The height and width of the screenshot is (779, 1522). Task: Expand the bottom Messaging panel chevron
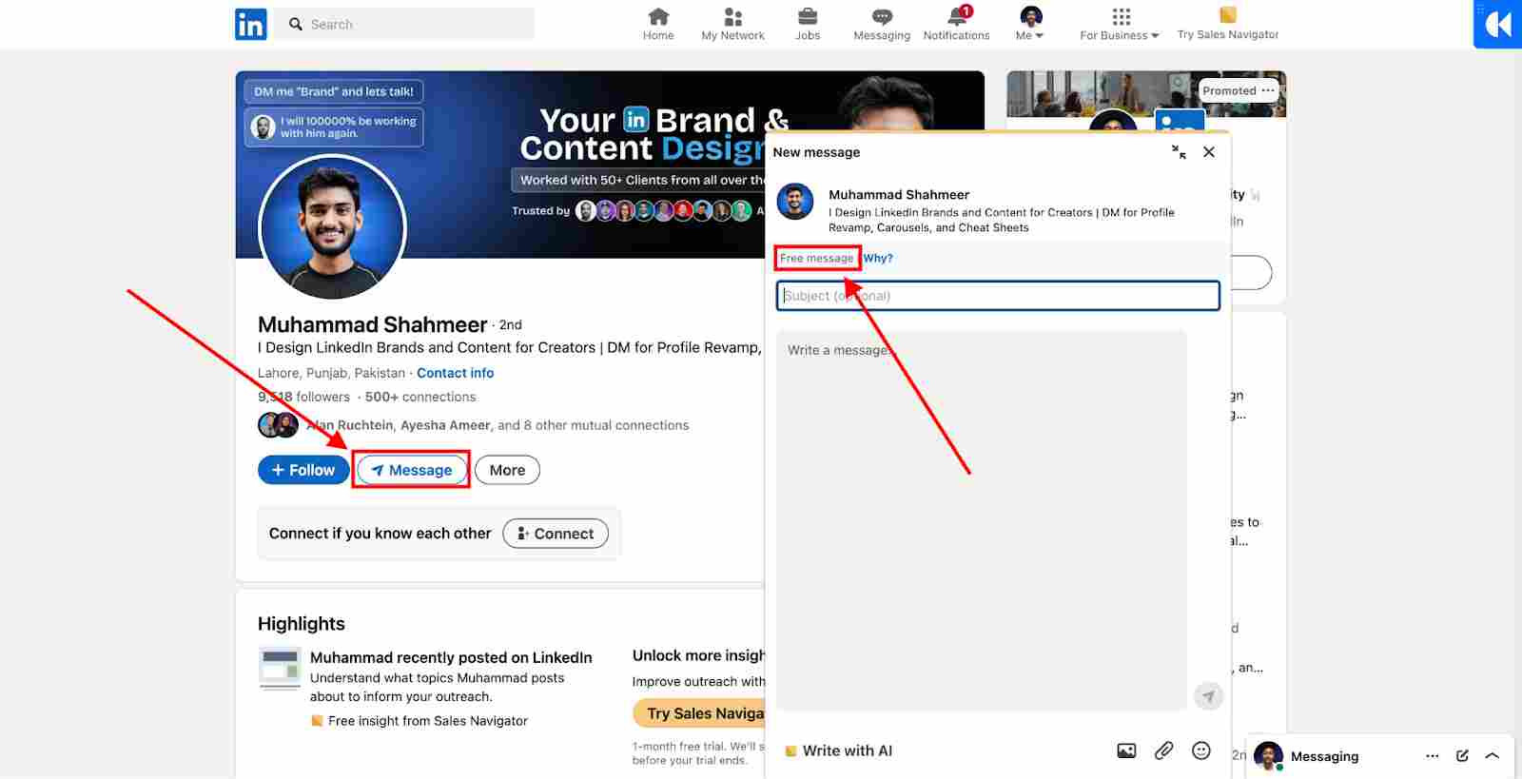(x=1493, y=756)
